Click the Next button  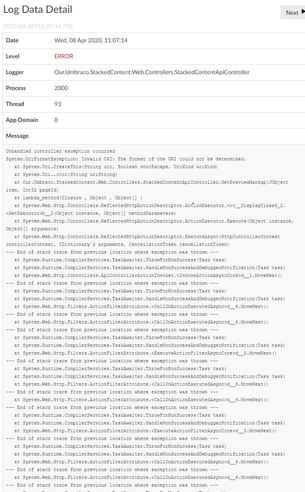pos(293,12)
